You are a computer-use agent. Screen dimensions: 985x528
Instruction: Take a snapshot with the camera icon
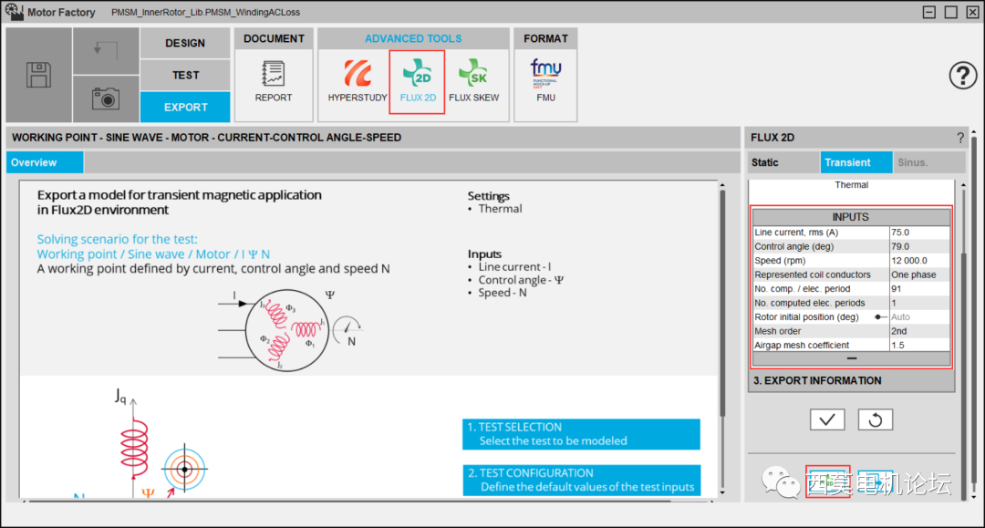coord(106,98)
